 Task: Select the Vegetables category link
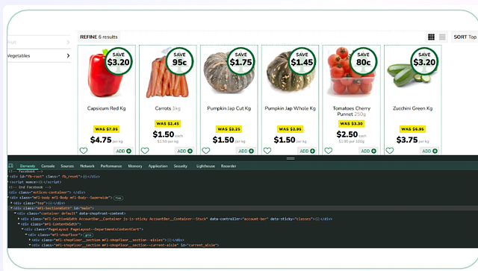pos(19,56)
